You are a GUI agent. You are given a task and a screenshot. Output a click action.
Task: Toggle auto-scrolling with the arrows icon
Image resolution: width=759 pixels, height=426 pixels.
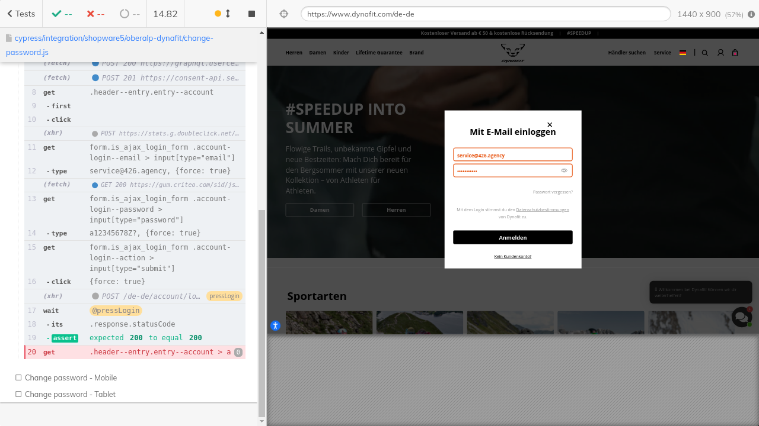(x=228, y=14)
